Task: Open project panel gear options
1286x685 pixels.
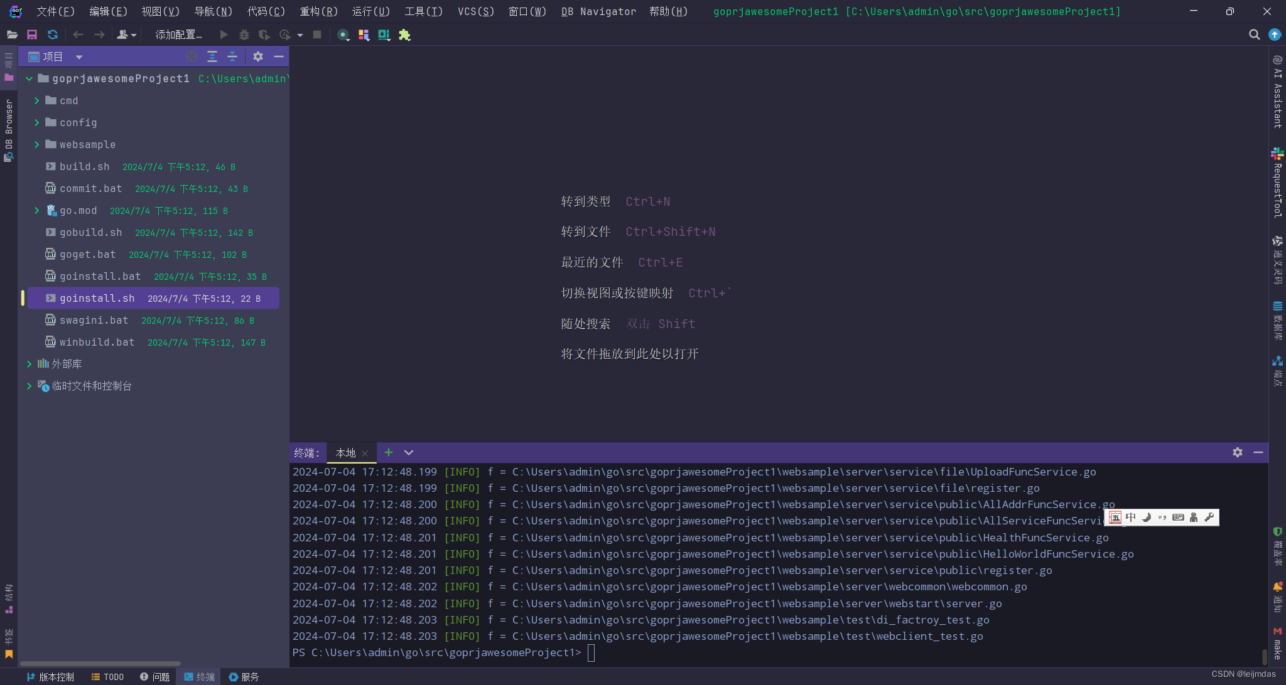Action: click(x=258, y=57)
